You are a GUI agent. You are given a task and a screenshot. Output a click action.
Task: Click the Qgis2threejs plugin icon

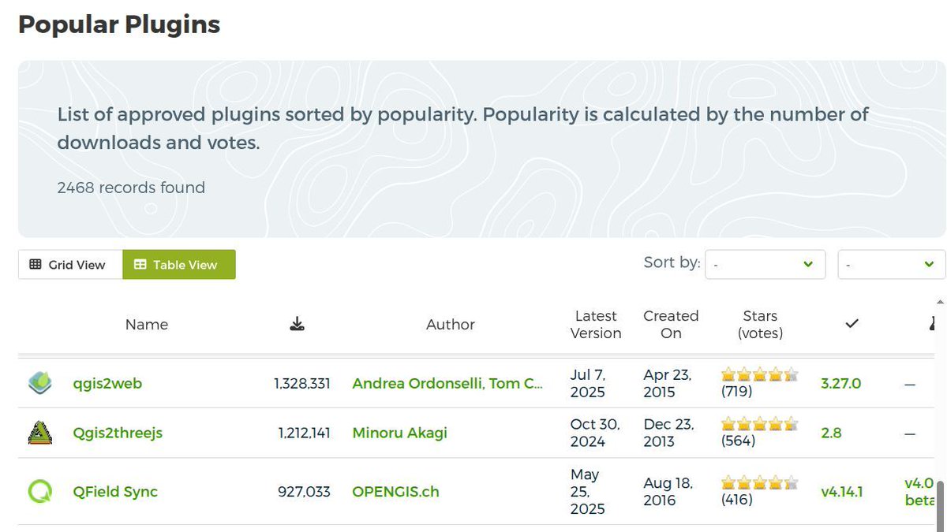(x=39, y=432)
